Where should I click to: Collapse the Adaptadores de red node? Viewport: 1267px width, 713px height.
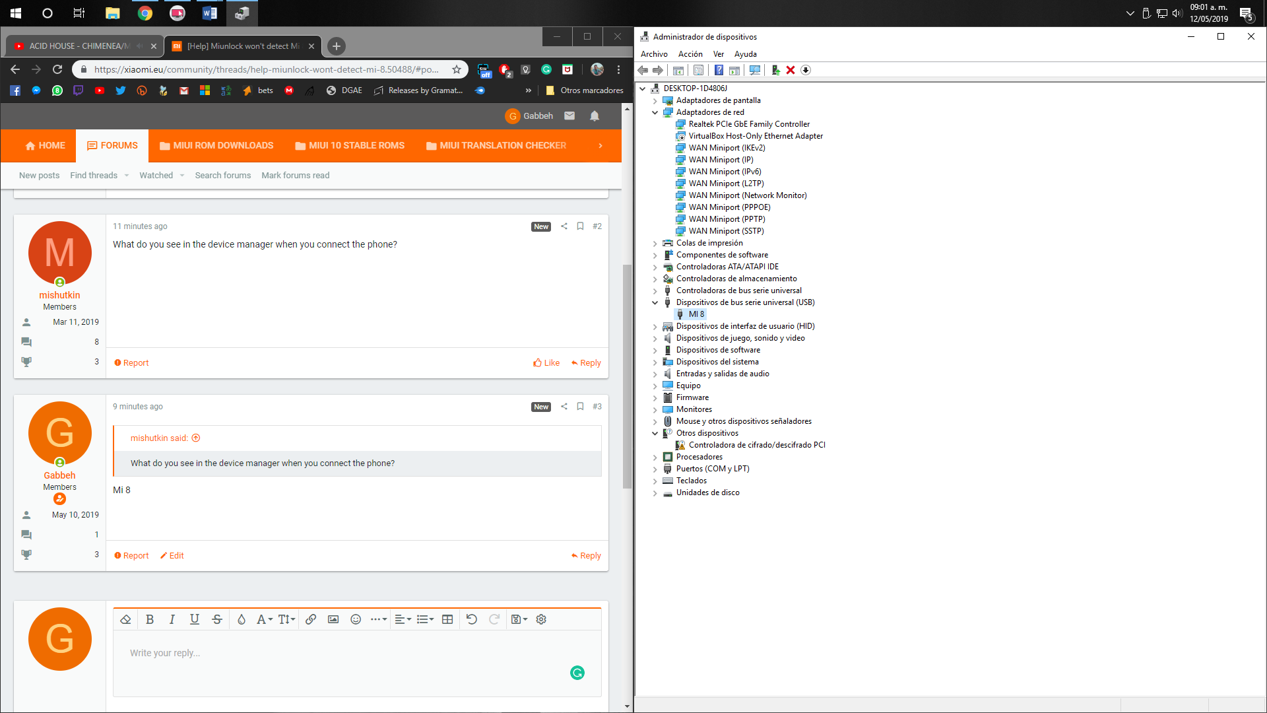pyautogui.click(x=655, y=112)
